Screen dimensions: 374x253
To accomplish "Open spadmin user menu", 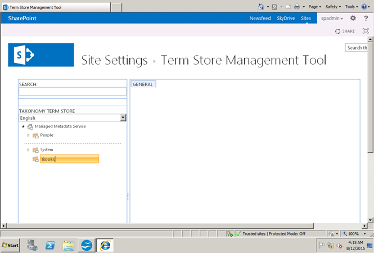I will point(332,18).
